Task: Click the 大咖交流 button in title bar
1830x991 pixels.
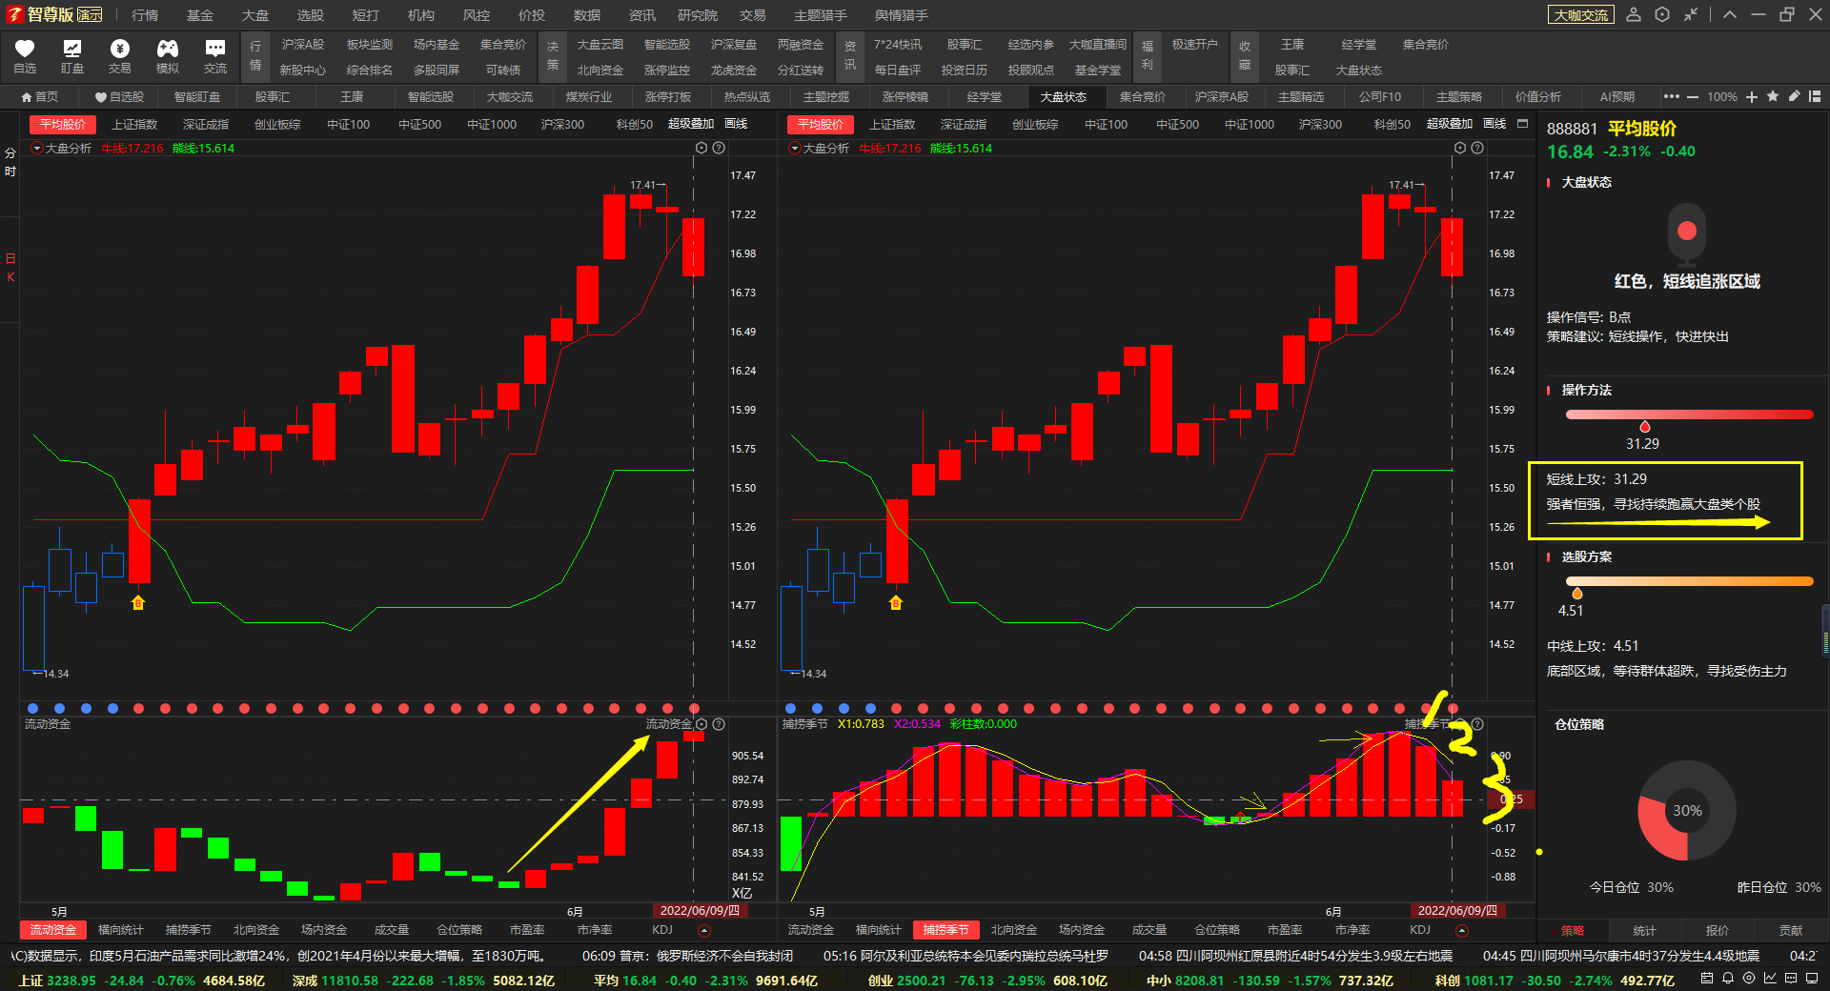Action: point(1580,15)
